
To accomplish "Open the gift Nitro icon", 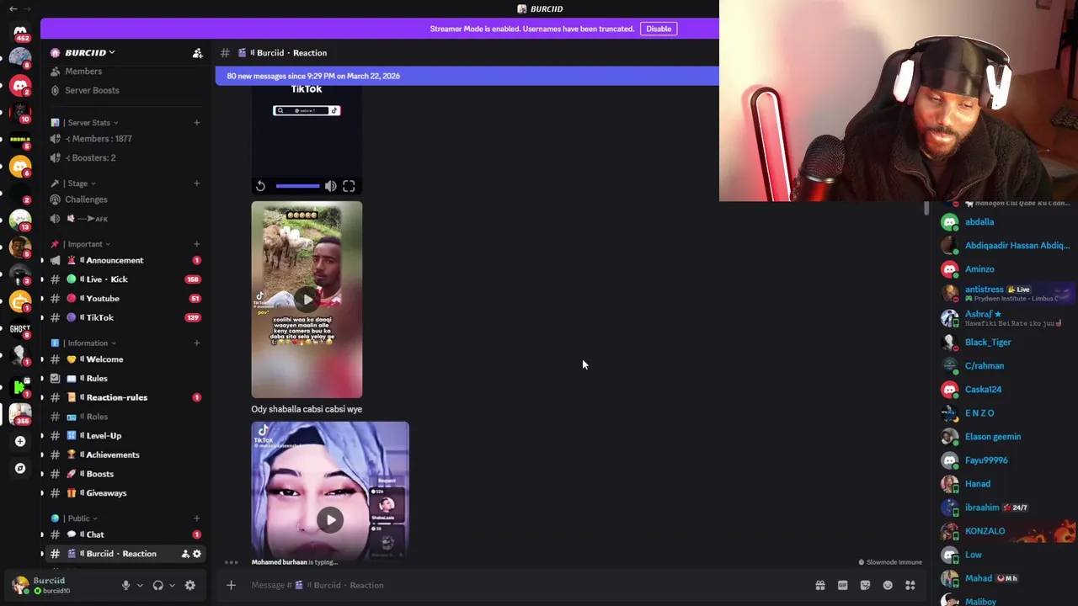I will click(819, 585).
